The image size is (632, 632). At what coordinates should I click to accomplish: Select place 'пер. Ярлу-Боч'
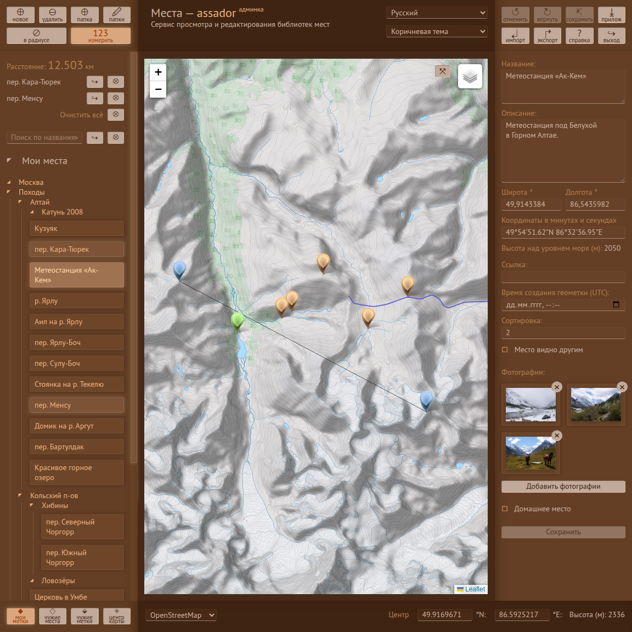point(77,342)
